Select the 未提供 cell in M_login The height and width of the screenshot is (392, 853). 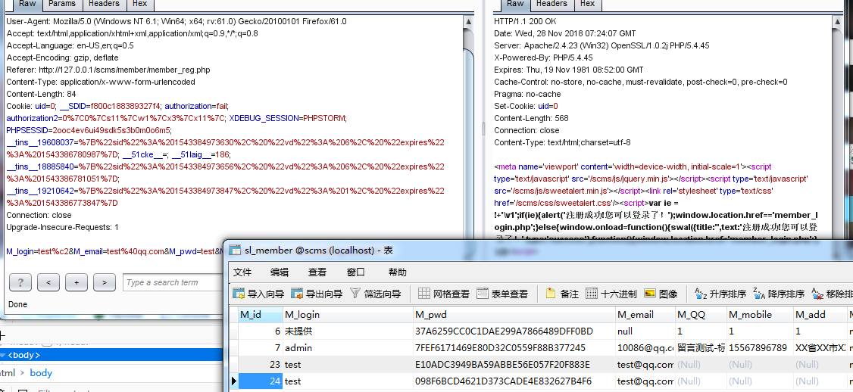point(348,331)
